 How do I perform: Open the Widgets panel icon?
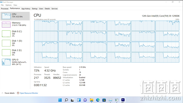point(79,100)
